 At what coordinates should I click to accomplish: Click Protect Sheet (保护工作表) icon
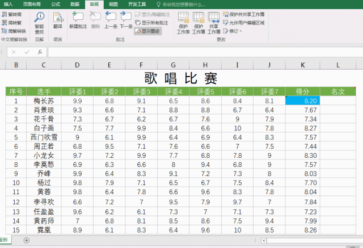click(x=183, y=23)
